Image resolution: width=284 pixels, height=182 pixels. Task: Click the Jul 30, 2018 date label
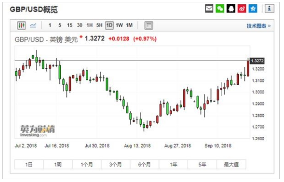click(97, 146)
